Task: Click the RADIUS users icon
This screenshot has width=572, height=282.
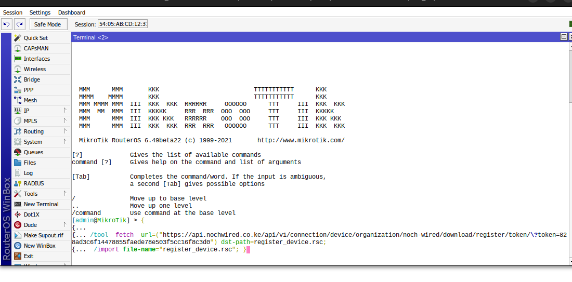Action: tap(18, 183)
